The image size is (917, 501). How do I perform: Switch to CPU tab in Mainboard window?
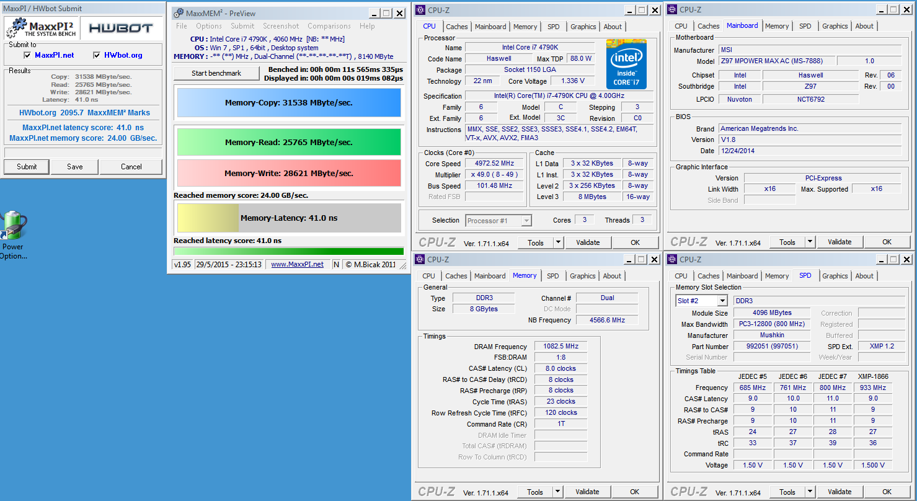click(681, 26)
